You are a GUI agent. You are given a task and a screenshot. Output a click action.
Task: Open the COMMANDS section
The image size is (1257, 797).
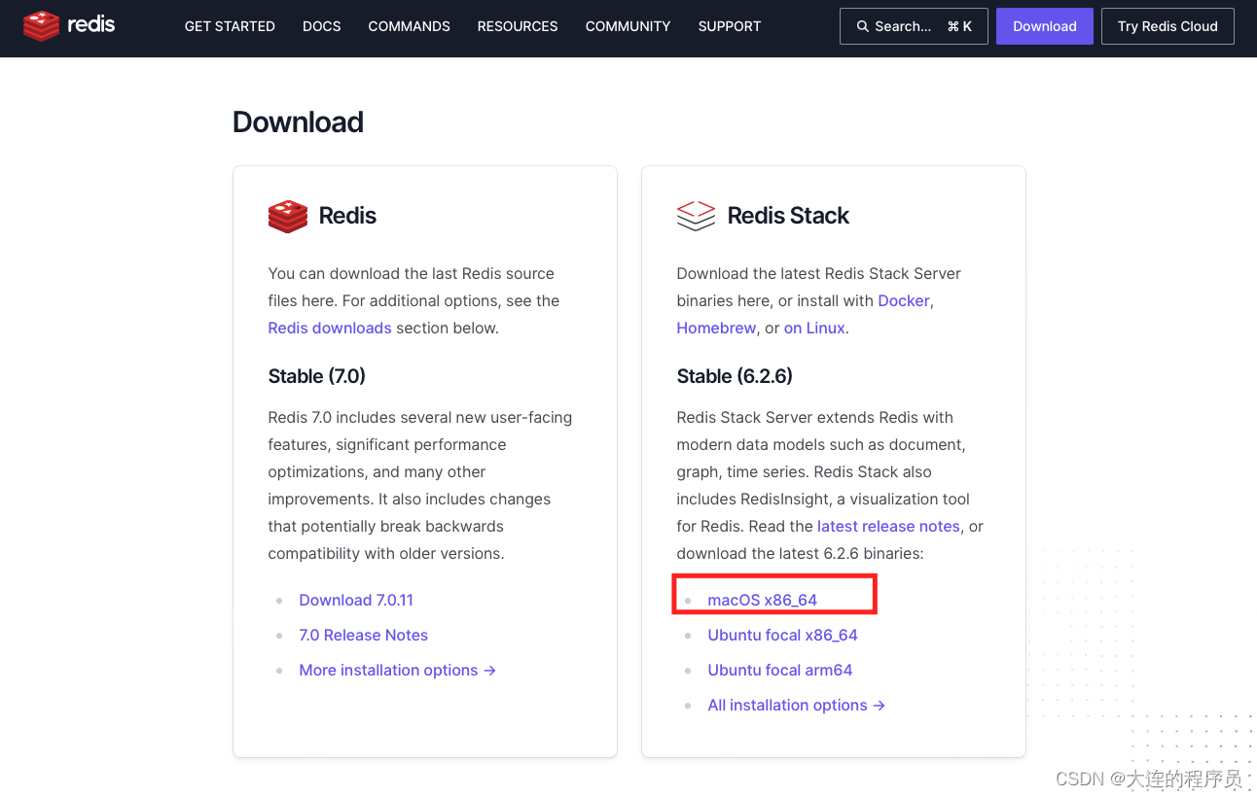[409, 26]
